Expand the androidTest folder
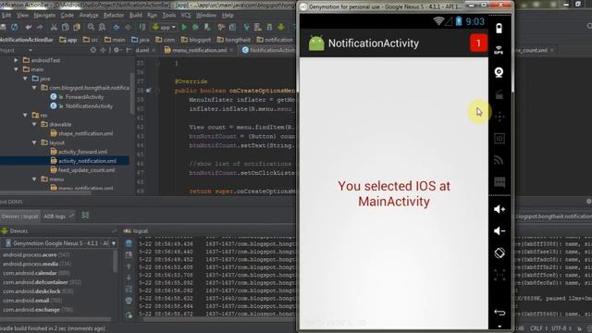 pyautogui.click(x=17, y=60)
